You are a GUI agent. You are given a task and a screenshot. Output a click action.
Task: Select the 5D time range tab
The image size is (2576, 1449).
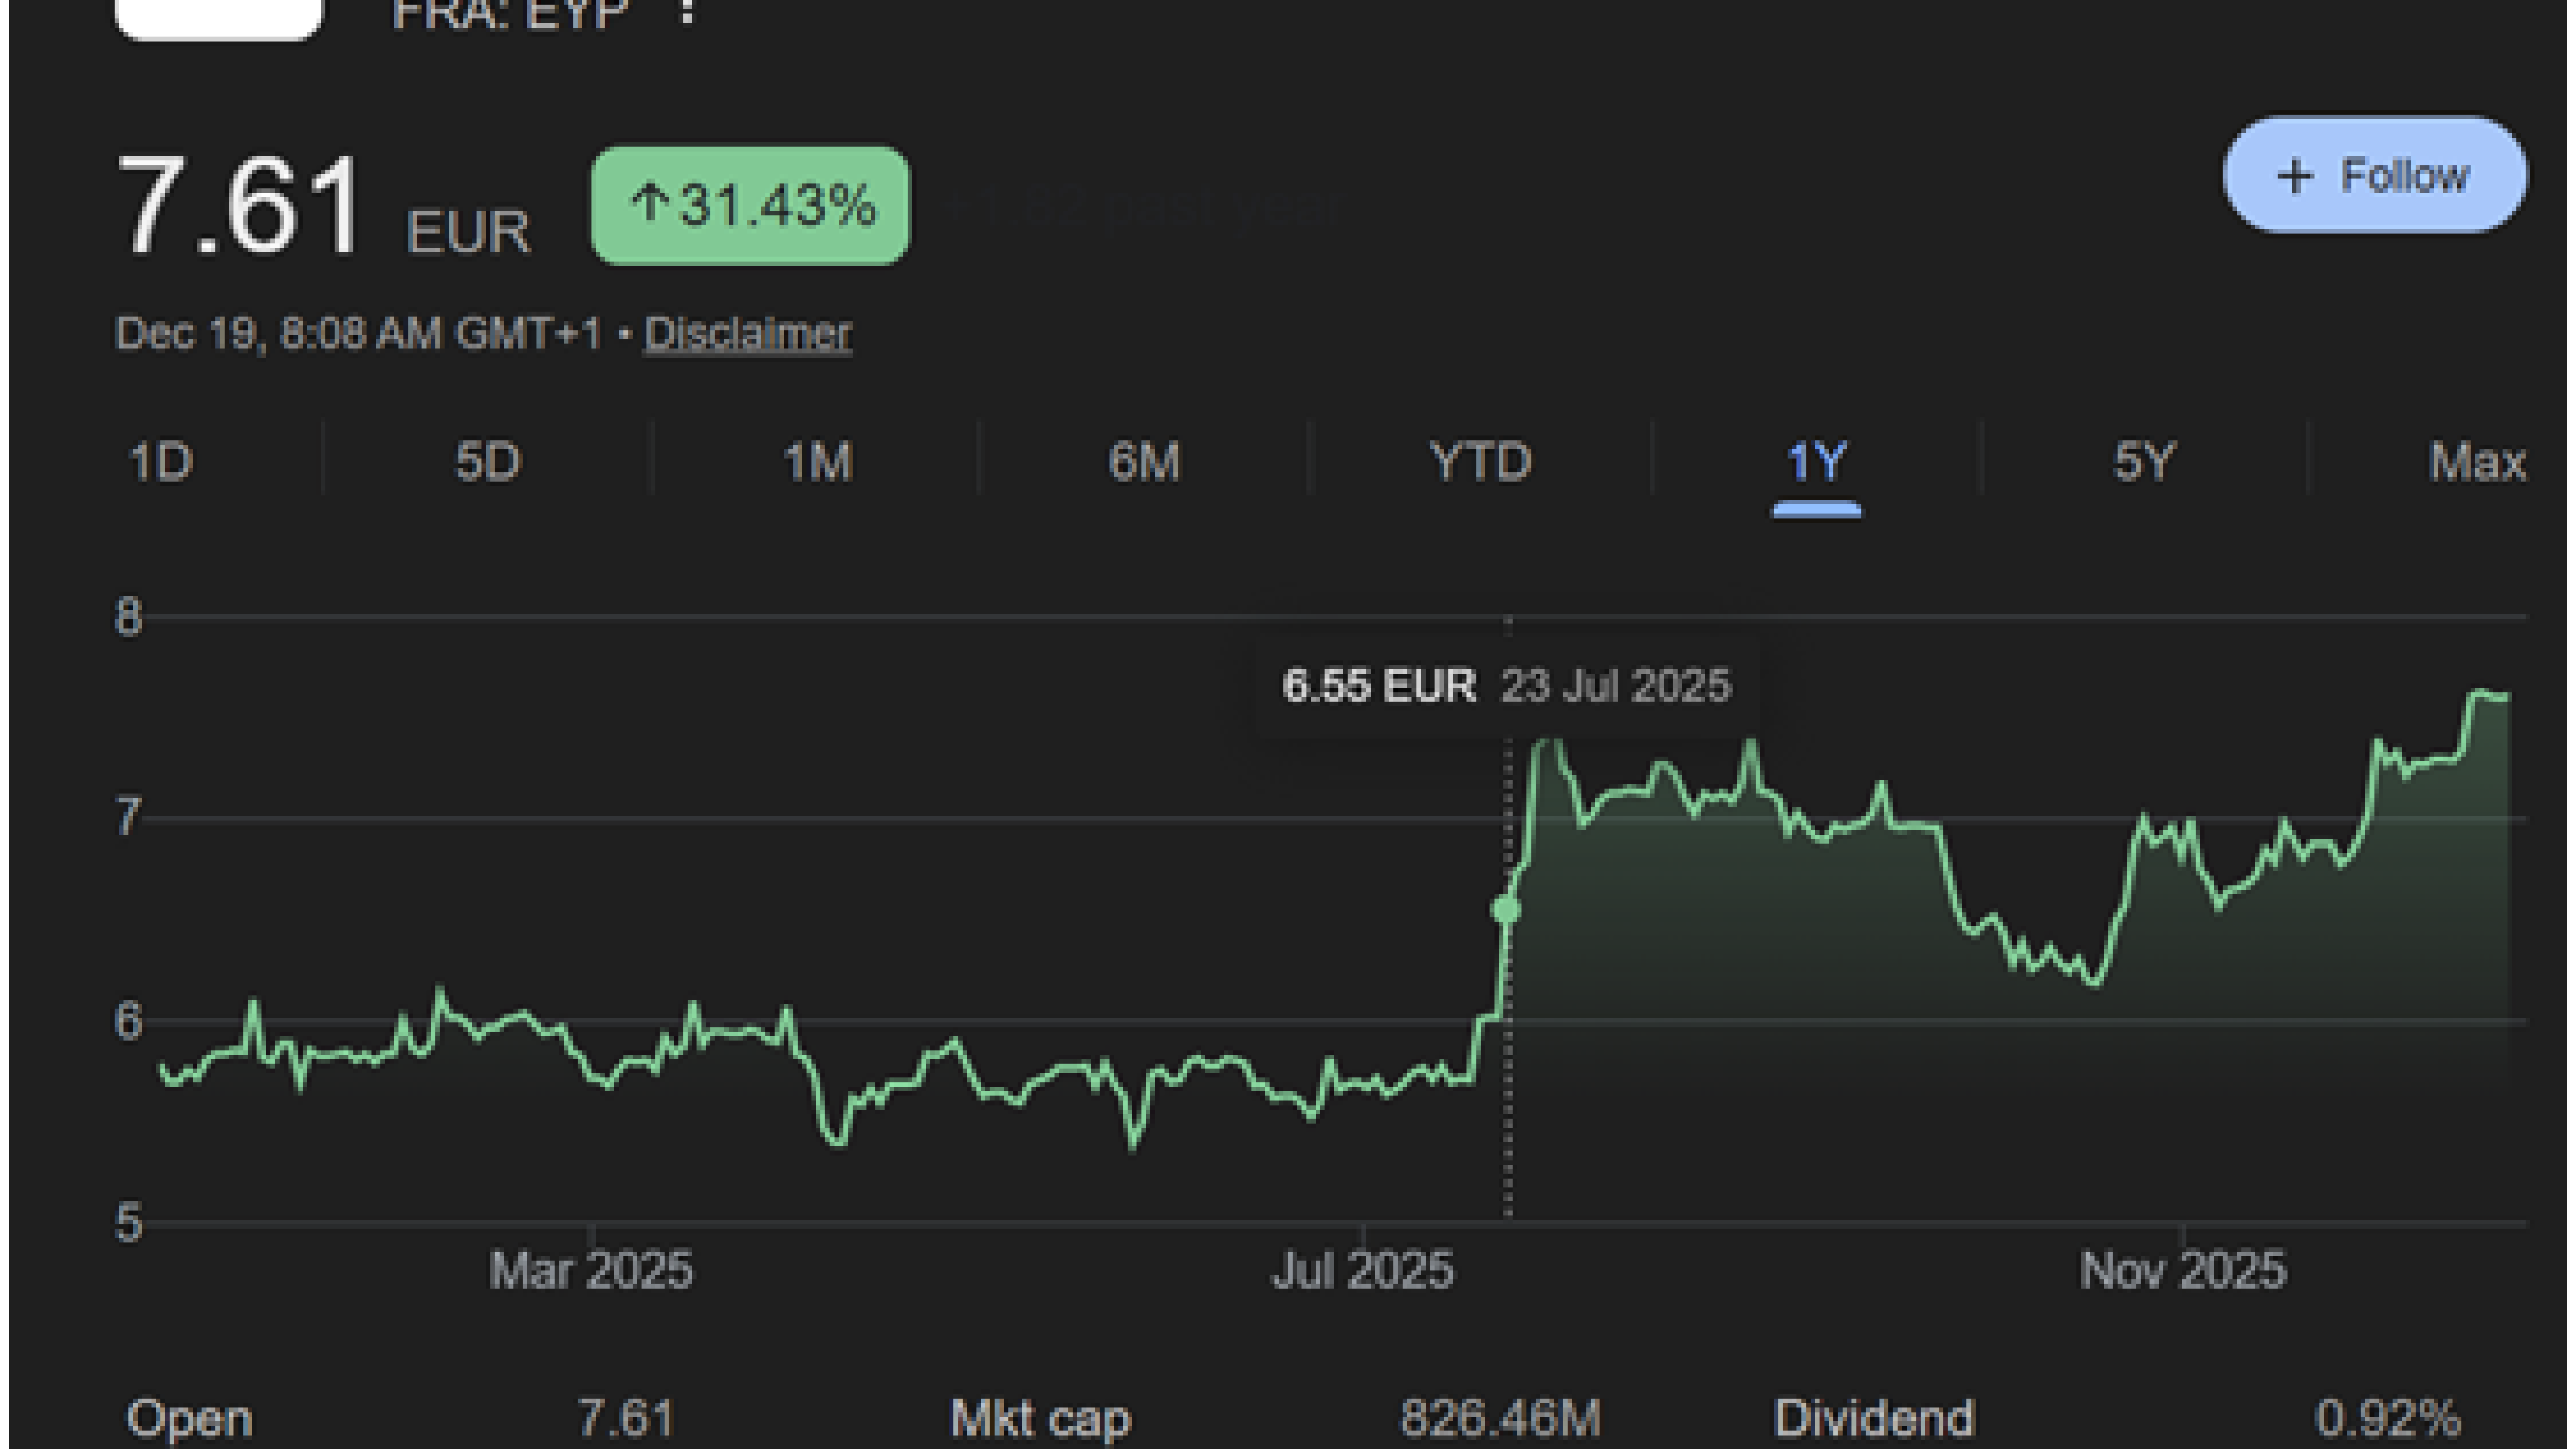click(488, 462)
